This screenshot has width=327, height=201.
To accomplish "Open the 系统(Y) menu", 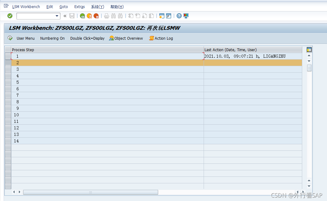I will 98,7.
